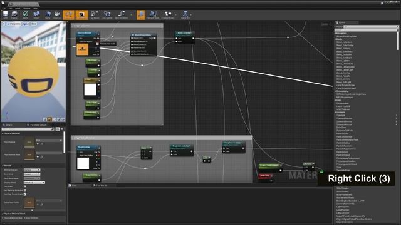Click the Hierarchy toolbar icon

point(185,14)
